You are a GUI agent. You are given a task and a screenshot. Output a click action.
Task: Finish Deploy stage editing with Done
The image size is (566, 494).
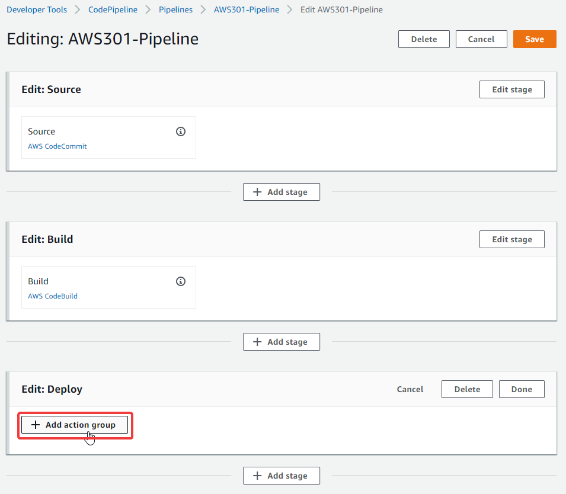522,389
